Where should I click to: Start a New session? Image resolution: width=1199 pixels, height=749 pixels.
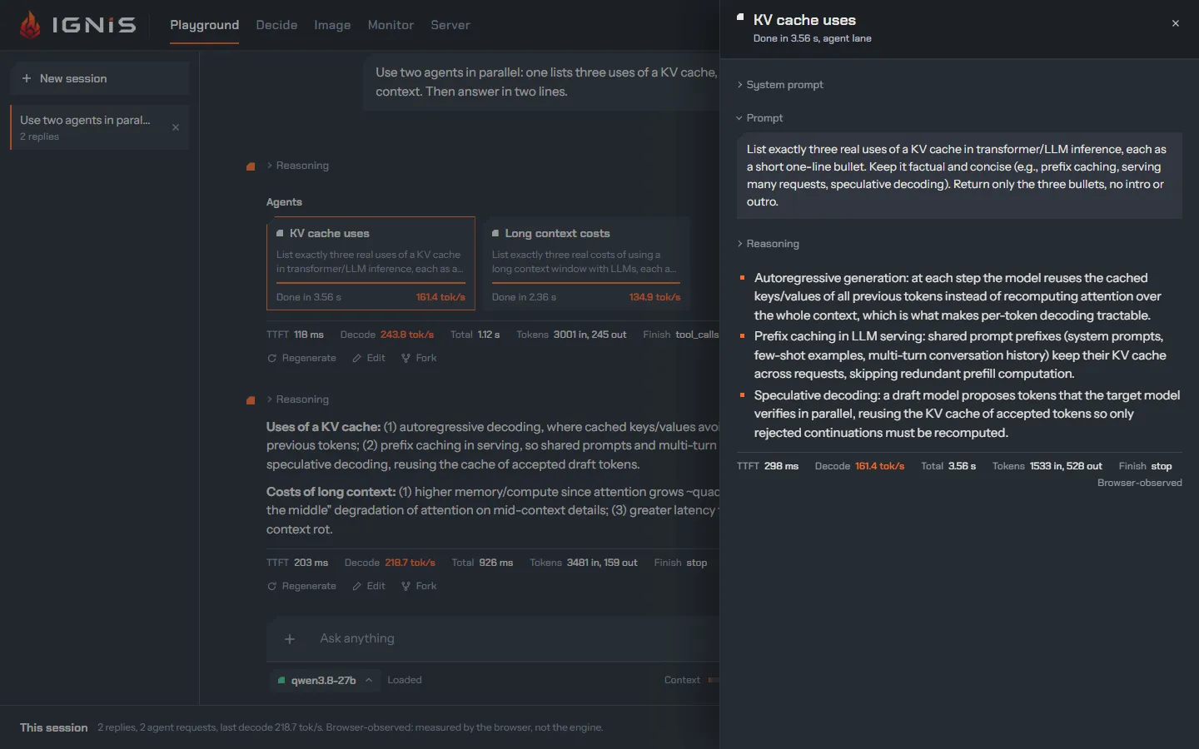point(100,78)
